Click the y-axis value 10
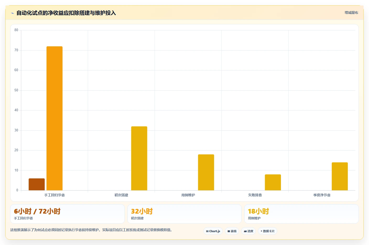Screen dimensions: 369x245 tap(16, 170)
